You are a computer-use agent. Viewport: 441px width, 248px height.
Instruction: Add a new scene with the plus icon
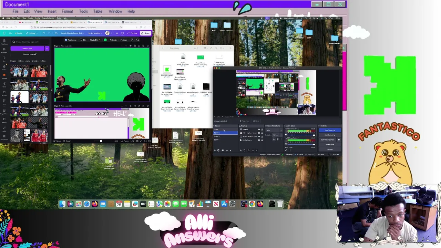(215, 150)
